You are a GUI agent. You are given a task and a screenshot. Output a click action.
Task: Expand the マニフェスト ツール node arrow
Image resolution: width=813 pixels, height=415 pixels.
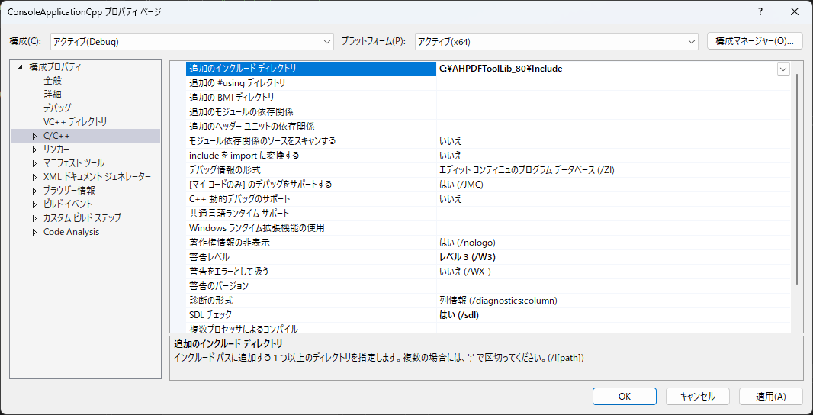coord(34,163)
